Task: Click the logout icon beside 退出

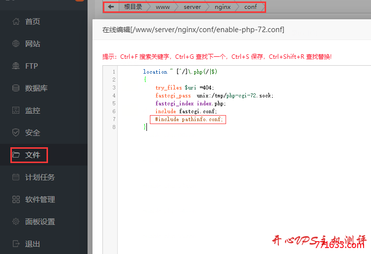Action: pos(16,244)
